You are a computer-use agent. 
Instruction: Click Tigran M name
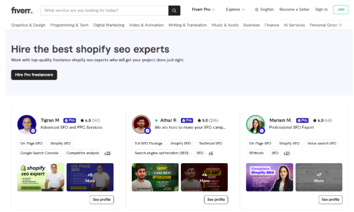click(x=50, y=120)
